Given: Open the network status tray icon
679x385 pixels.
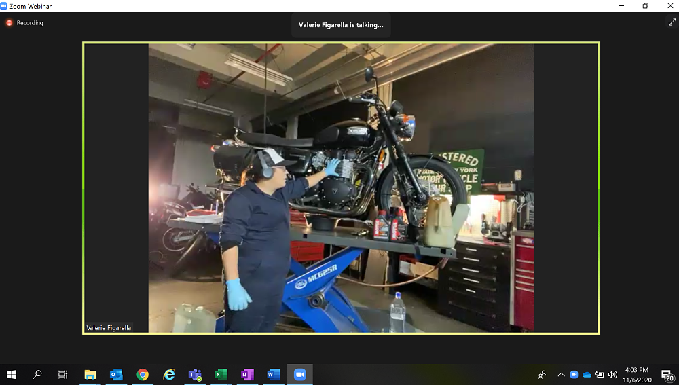Looking at the screenshot, I should click(600, 375).
